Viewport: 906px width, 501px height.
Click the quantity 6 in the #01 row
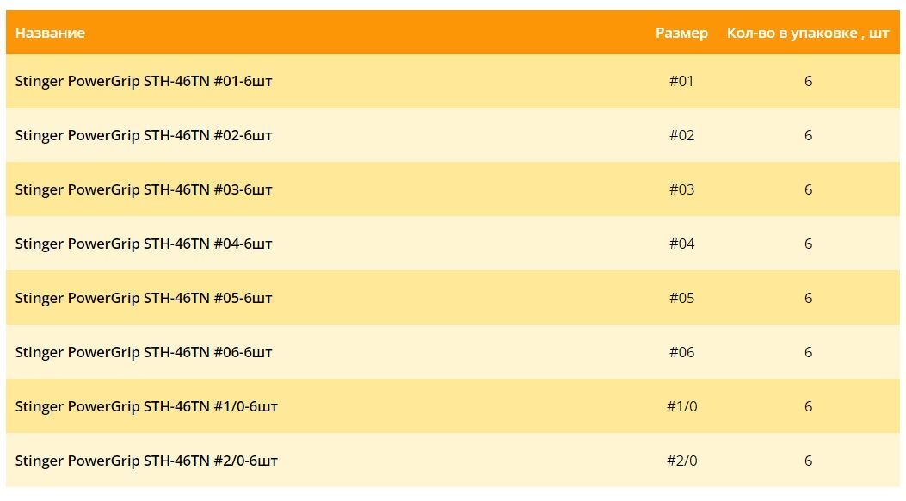809,81
